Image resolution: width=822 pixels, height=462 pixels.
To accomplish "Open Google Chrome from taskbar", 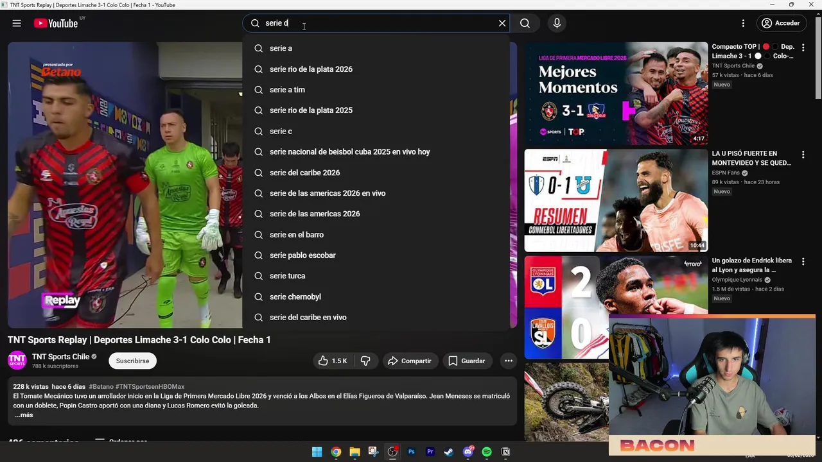I will pyautogui.click(x=336, y=452).
